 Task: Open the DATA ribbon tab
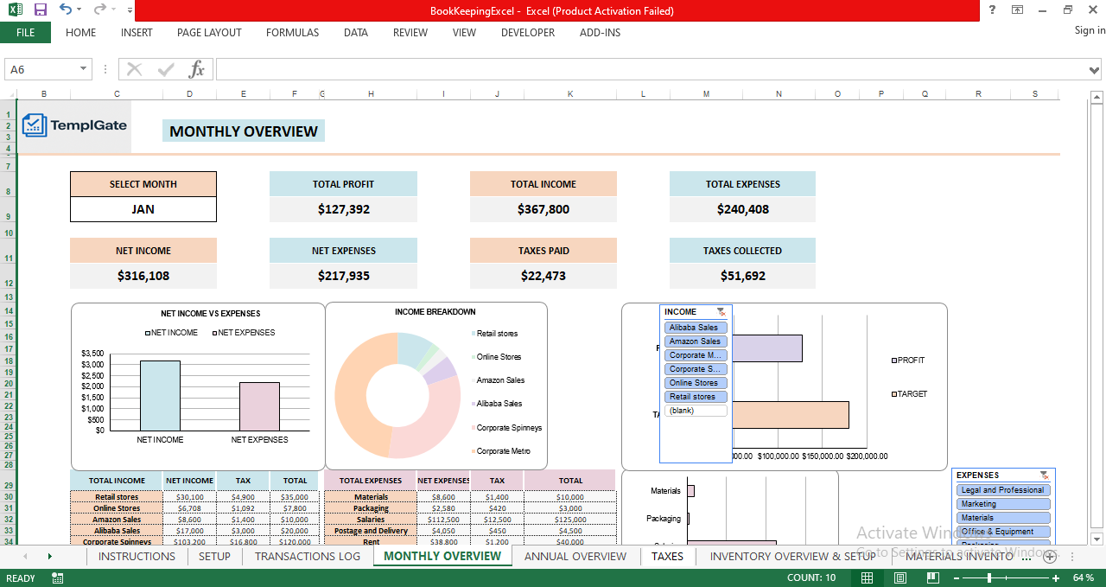pyautogui.click(x=356, y=33)
